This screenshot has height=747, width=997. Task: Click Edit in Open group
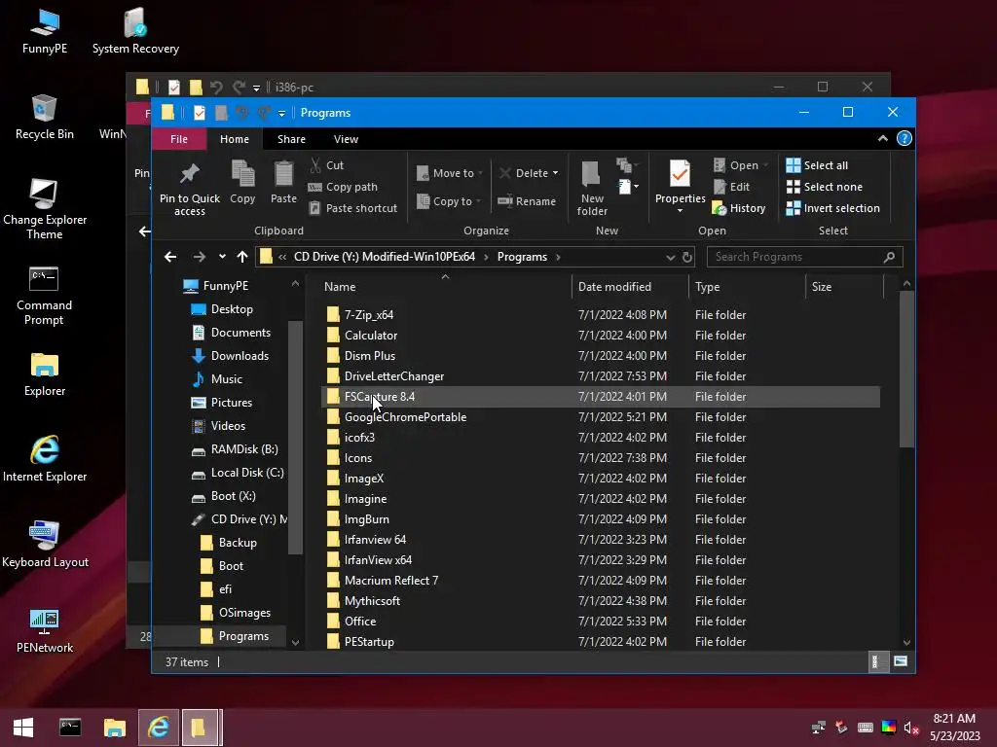731,187
